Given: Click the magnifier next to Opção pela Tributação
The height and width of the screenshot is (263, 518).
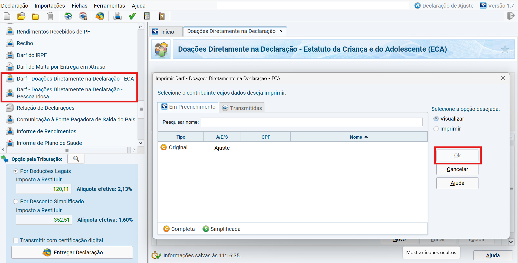Looking at the screenshot, I should 76,159.
